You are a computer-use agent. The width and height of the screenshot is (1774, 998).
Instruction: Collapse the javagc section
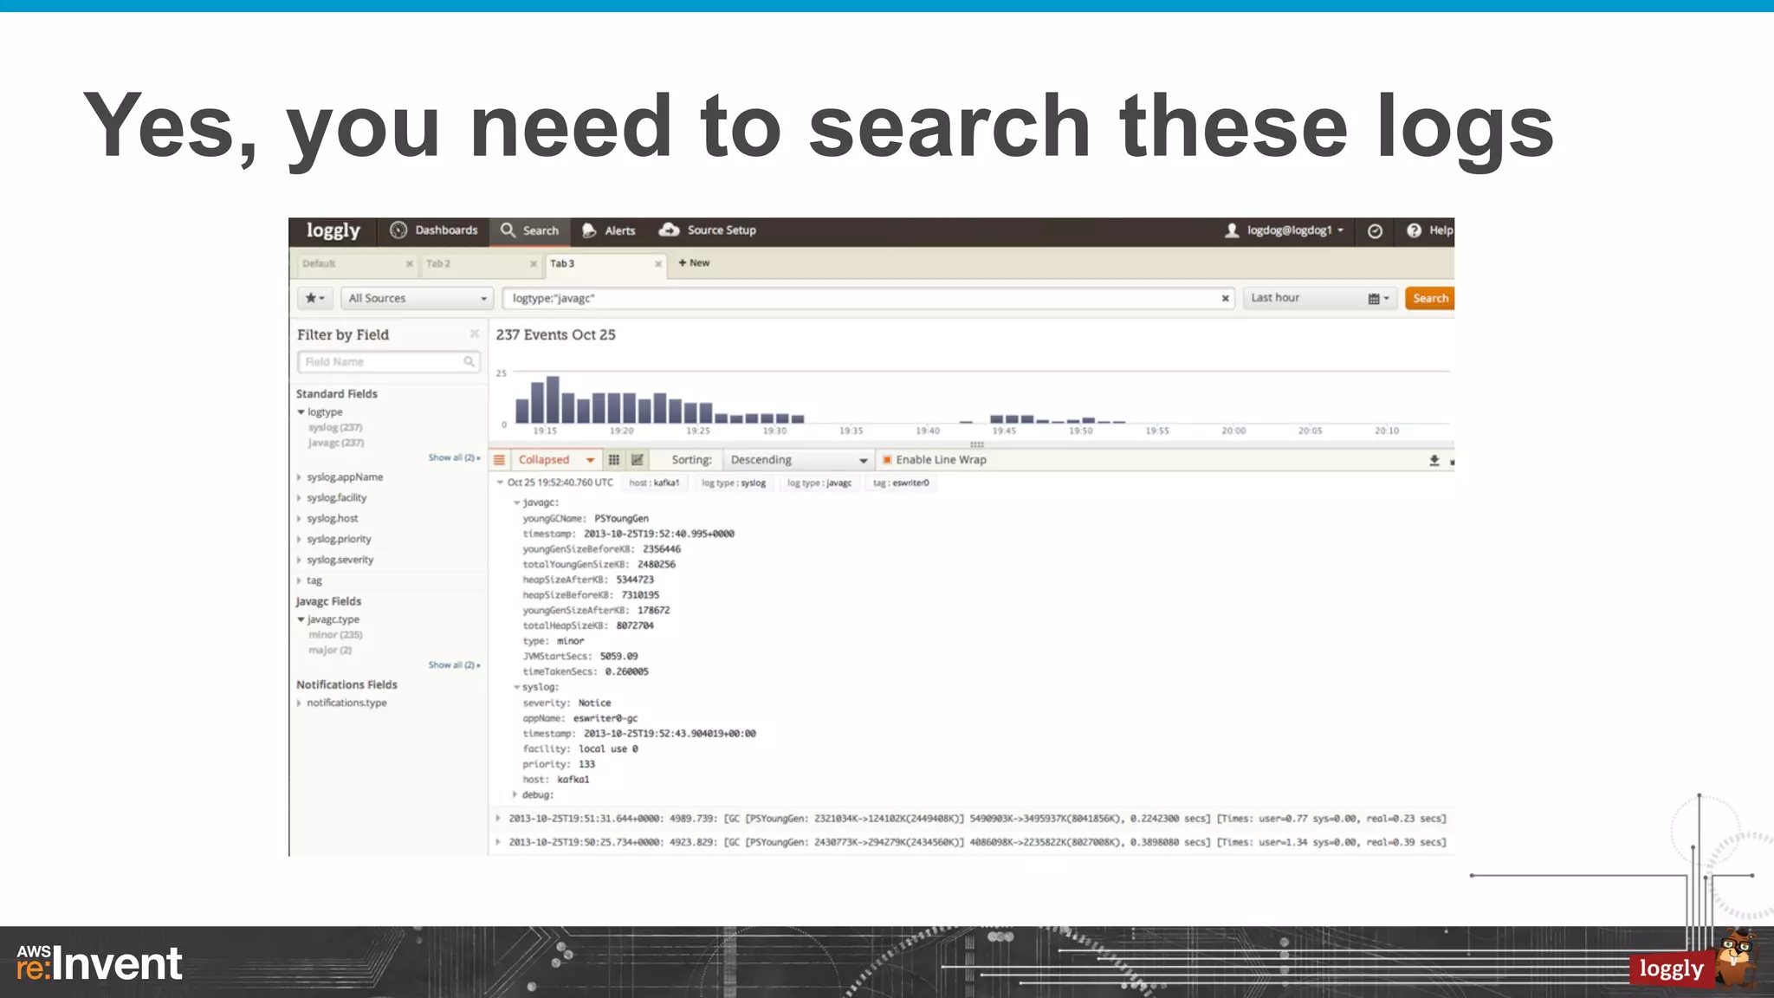pos(517,503)
